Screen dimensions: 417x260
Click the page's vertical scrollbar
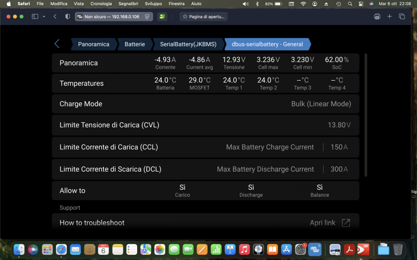[366, 115]
